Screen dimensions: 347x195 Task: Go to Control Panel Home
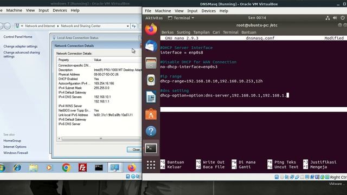18,37
